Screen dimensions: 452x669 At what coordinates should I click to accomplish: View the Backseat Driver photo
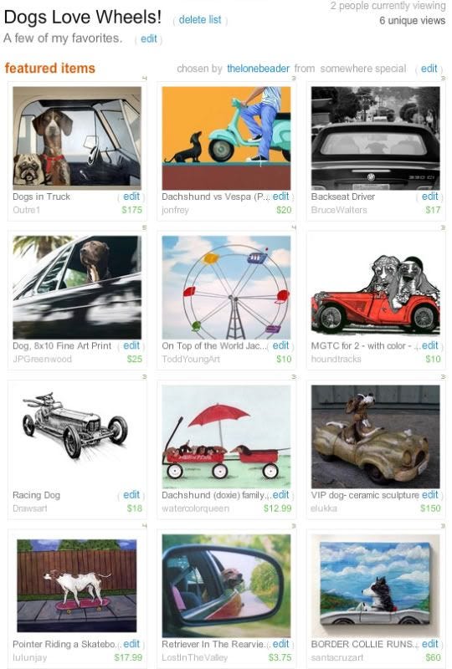click(x=375, y=138)
